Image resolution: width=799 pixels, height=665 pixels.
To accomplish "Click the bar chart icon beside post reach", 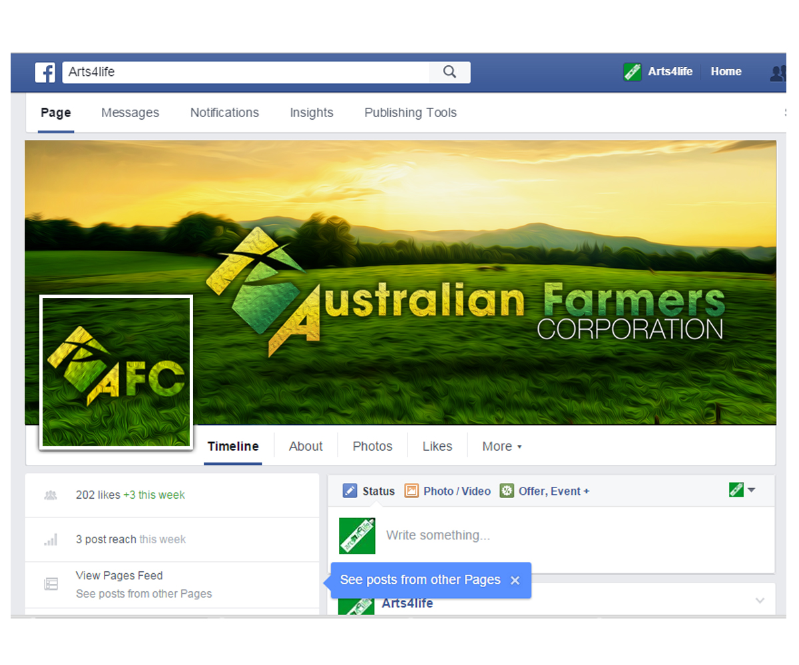I will click(x=51, y=539).
